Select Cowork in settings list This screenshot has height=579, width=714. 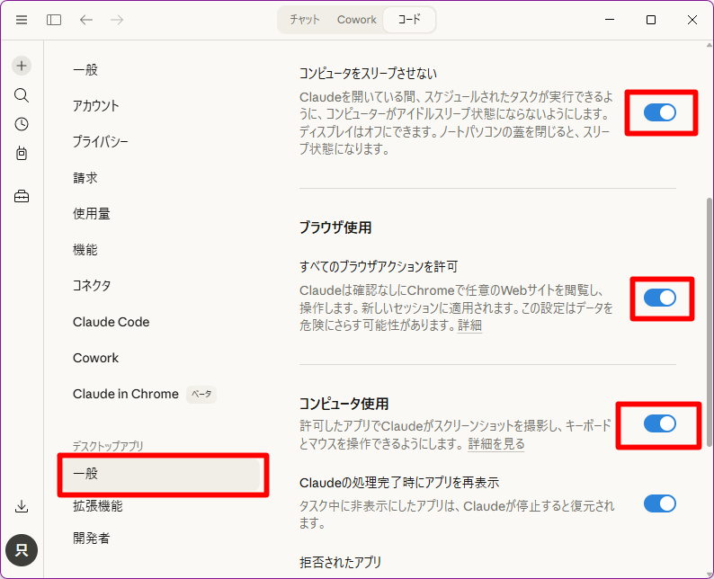[95, 358]
